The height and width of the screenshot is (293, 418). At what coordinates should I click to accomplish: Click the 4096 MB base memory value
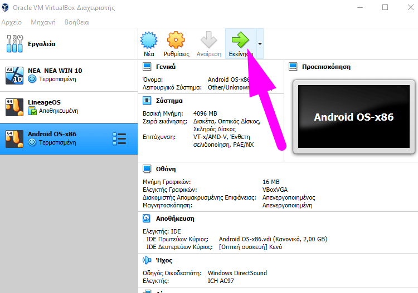[205, 113]
